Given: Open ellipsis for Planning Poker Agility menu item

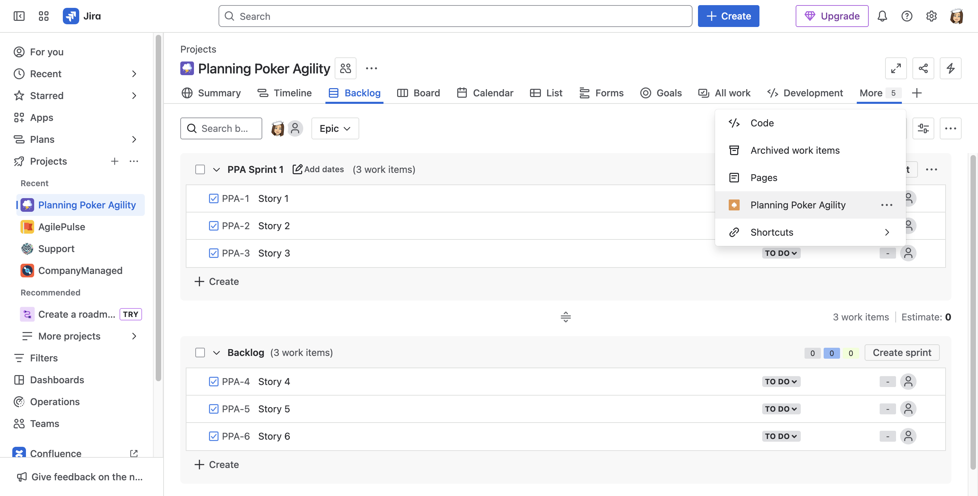Looking at the screenshot, I should pyautogui.click(x=886, y=205).
